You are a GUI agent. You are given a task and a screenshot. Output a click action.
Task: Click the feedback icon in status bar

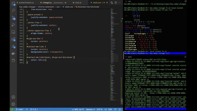point(115,109)
